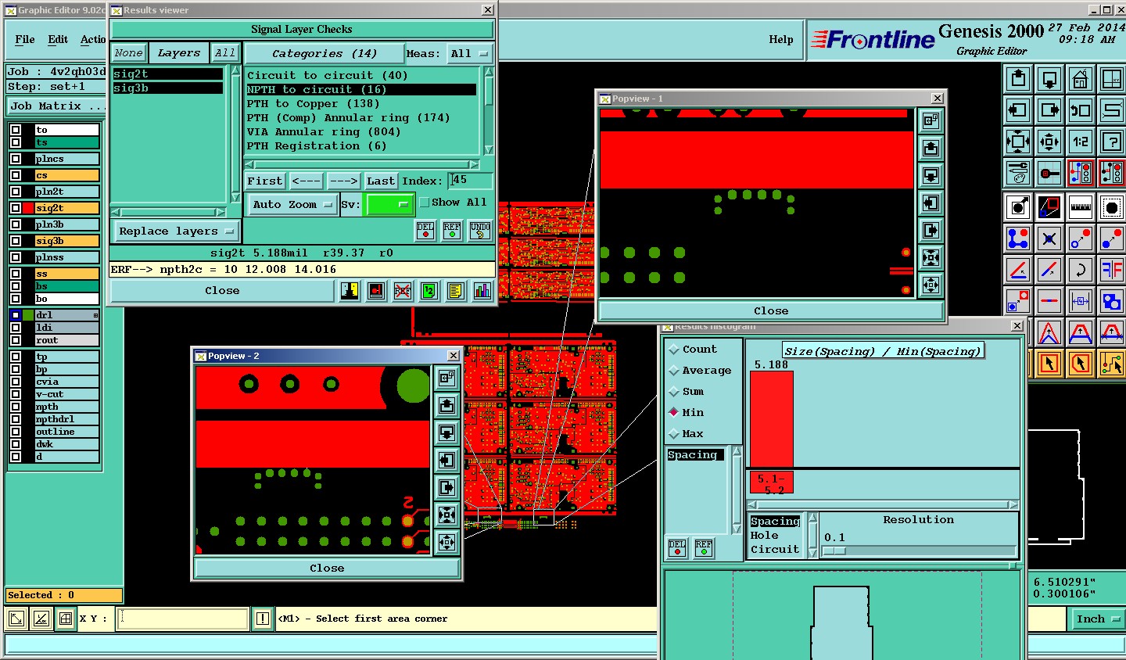Image resolution: width=1126 pixels, height=660 pixels.
Task: Click the red DEL icon in Results viewer
Action: click(425, 230)
